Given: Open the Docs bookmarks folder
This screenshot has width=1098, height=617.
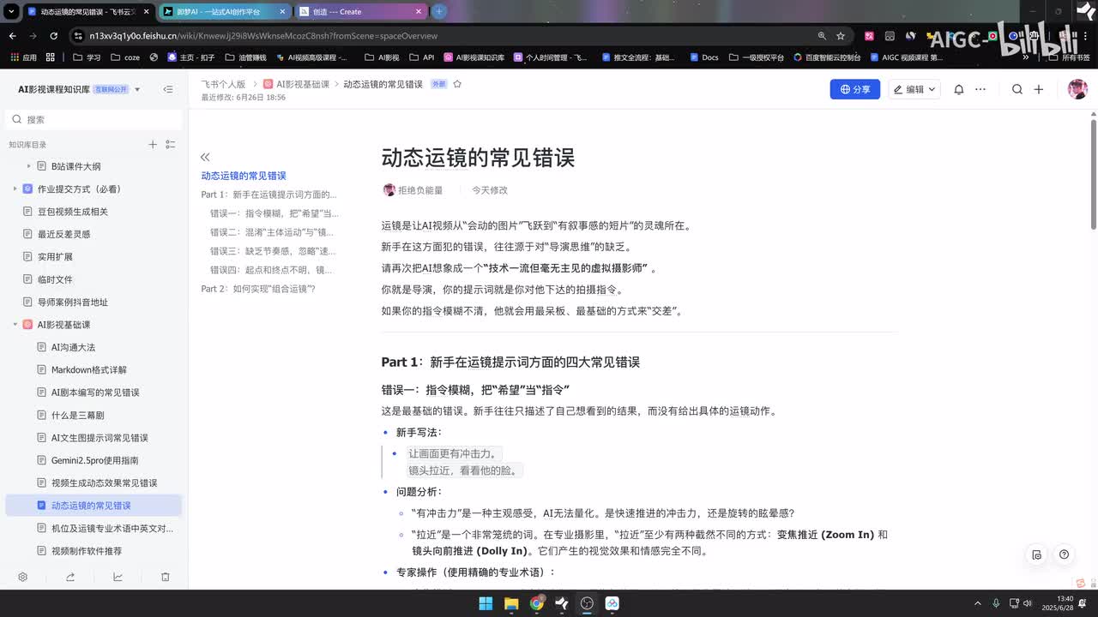Looking at the screenshot, I should [x=703, y=57].
